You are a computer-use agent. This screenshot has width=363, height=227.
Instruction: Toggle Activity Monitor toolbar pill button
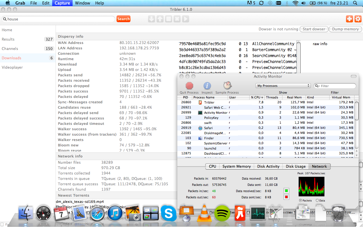point(353,76)
